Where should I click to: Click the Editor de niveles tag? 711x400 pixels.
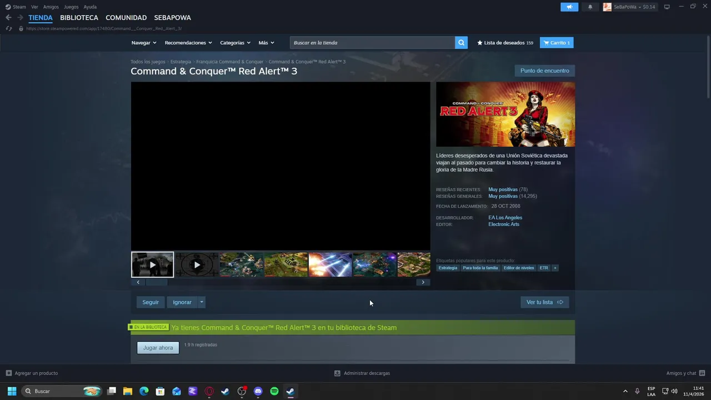[x=519, y=268]
